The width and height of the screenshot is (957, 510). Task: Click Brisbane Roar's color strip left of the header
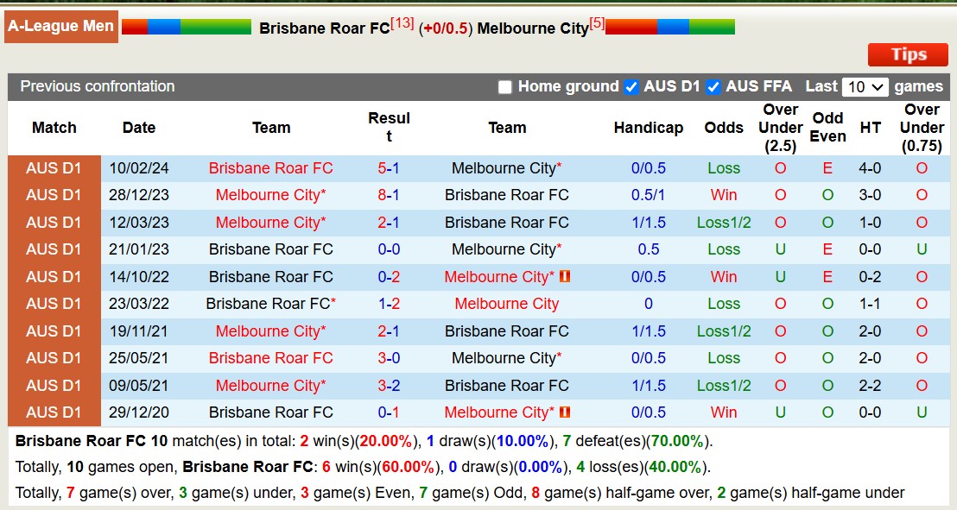185,26
